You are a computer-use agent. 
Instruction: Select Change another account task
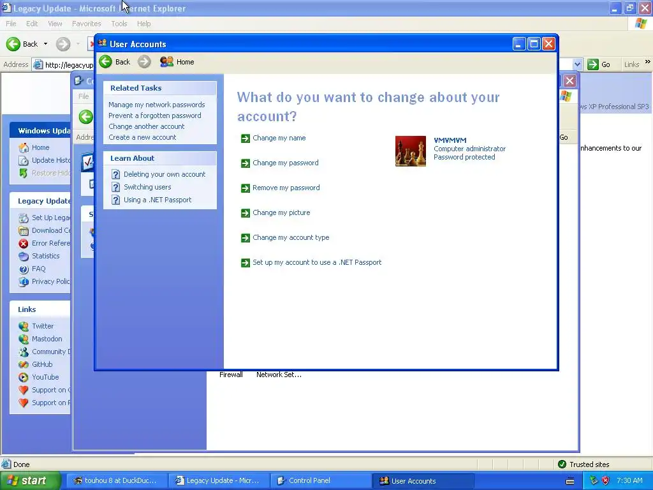coord(147,126)
